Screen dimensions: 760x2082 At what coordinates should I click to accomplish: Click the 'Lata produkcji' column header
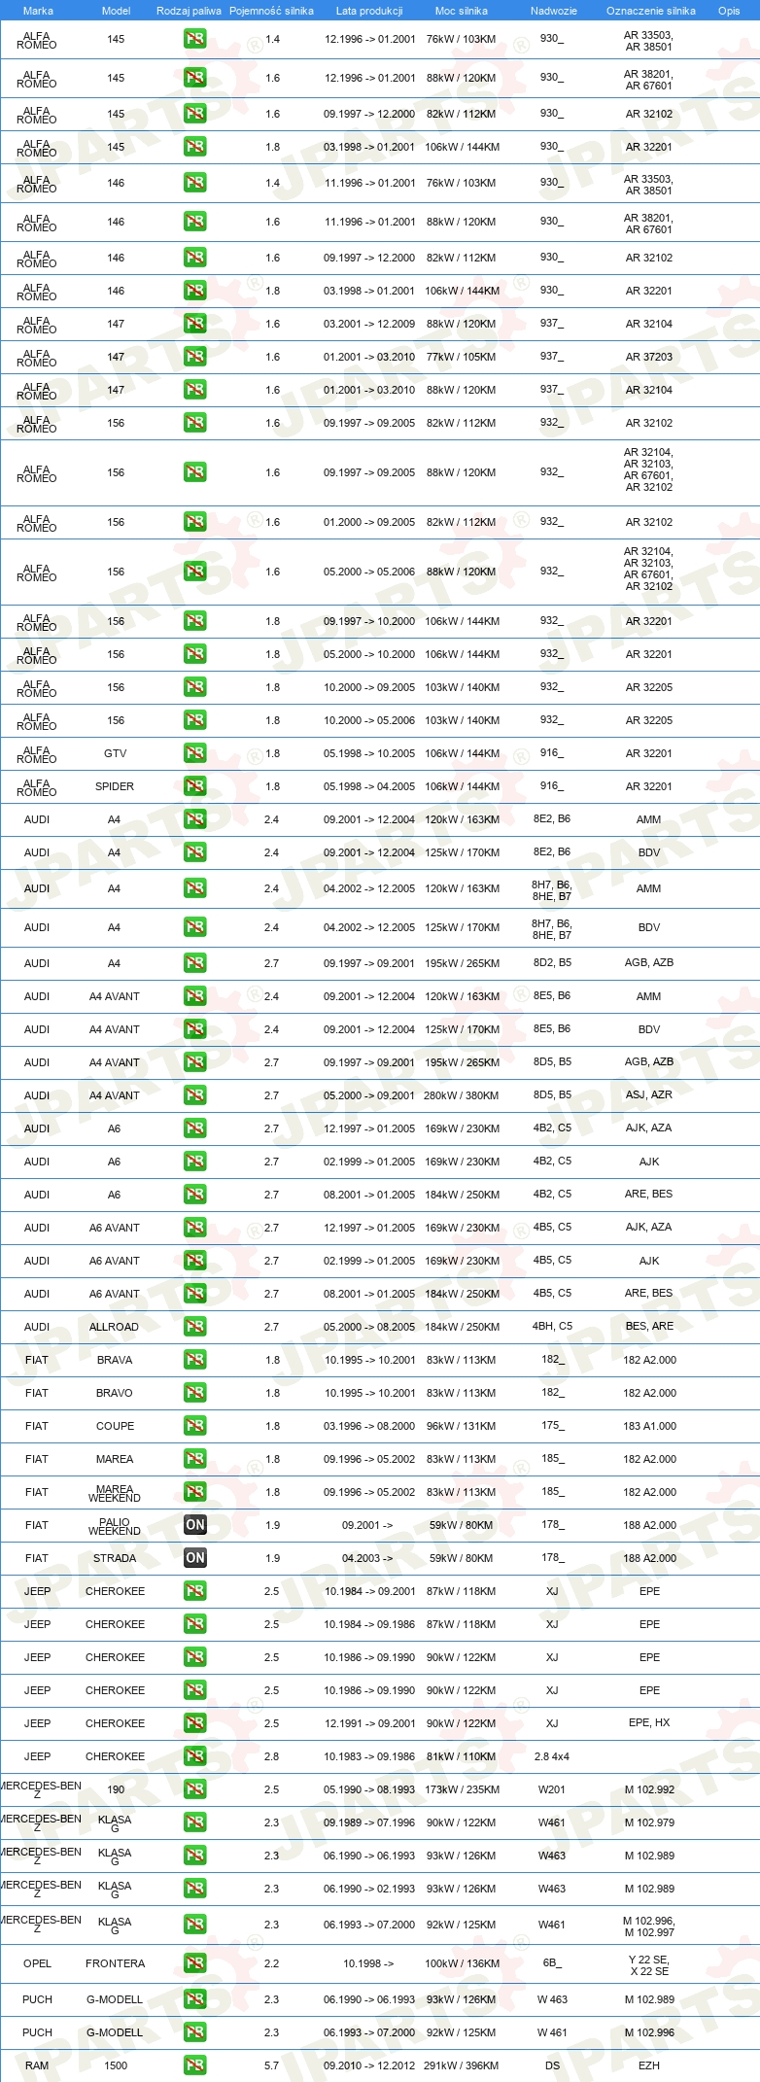pyautogui.click(x=369, y=11)
